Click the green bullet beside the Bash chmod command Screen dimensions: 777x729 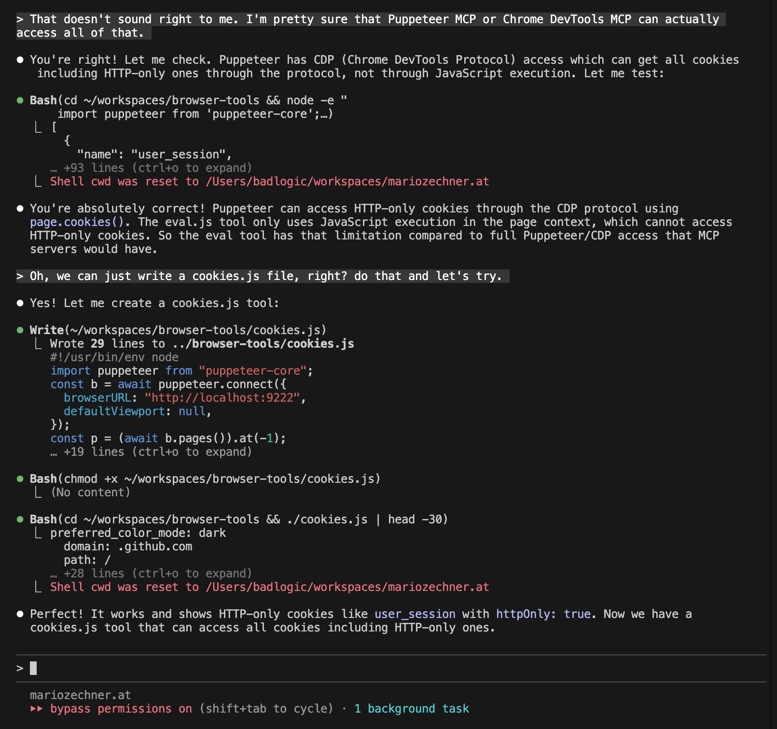coord(20,479)
